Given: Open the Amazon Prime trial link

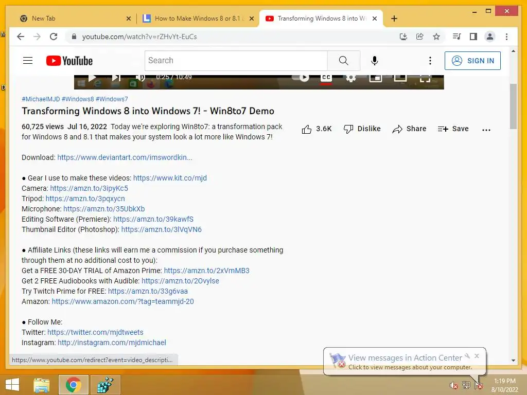Looking at the screenshot, I should [x=207, y=271].
